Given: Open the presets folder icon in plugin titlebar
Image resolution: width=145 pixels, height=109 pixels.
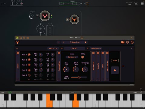Looking at the screenshot, I should pos(28,38).
